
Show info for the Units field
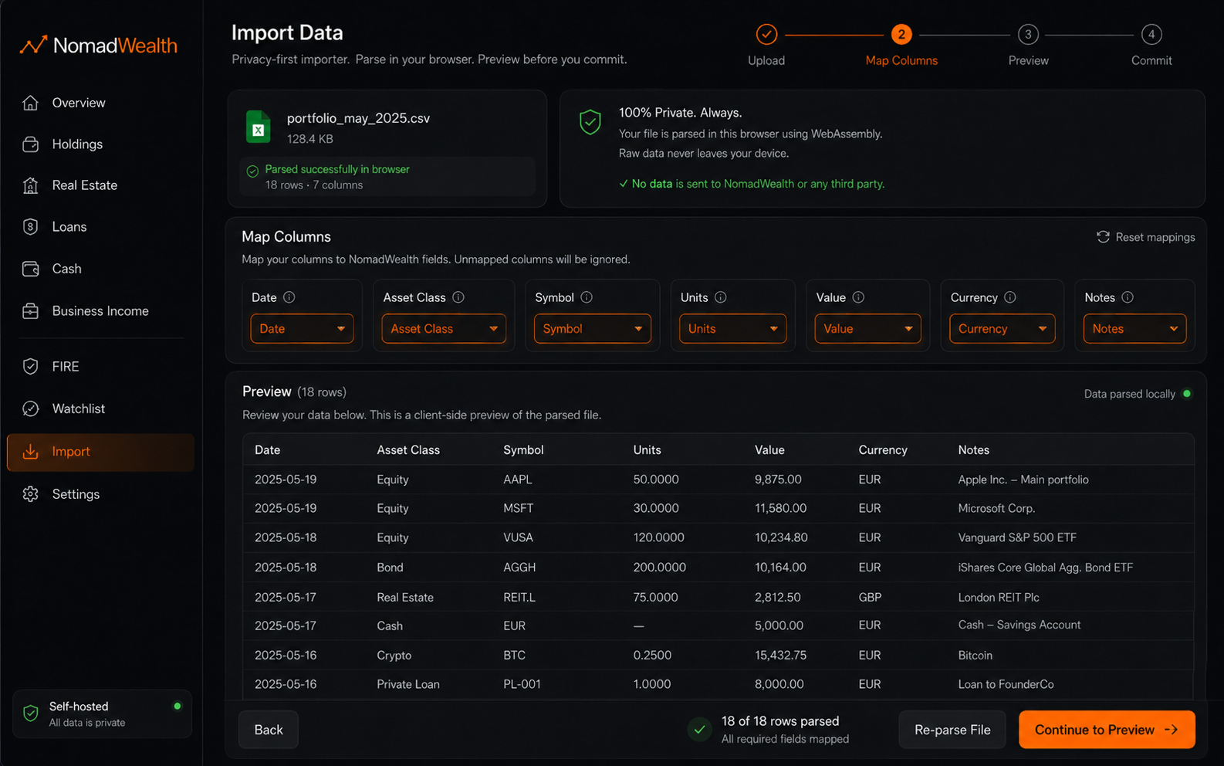coord(721,297)
